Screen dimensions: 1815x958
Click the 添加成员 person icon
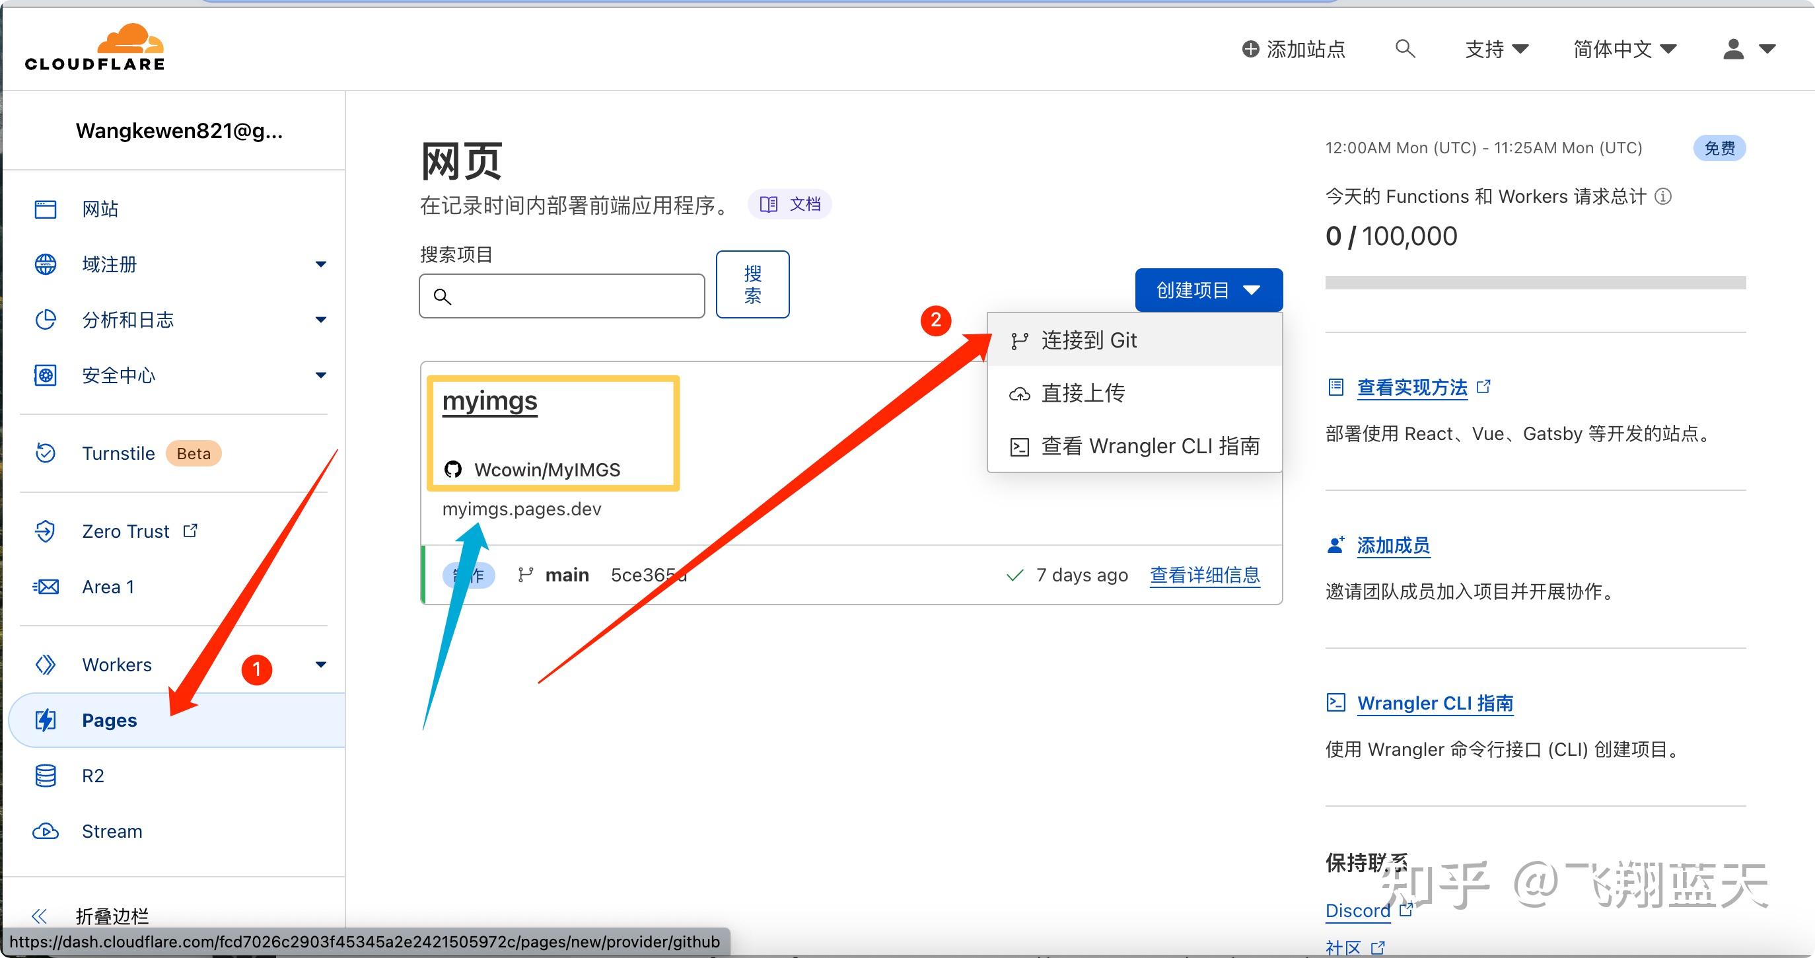pyautogui.click(x=1335, y=544)
